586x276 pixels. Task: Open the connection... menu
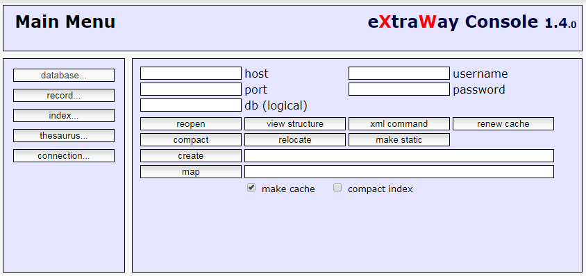64,156
